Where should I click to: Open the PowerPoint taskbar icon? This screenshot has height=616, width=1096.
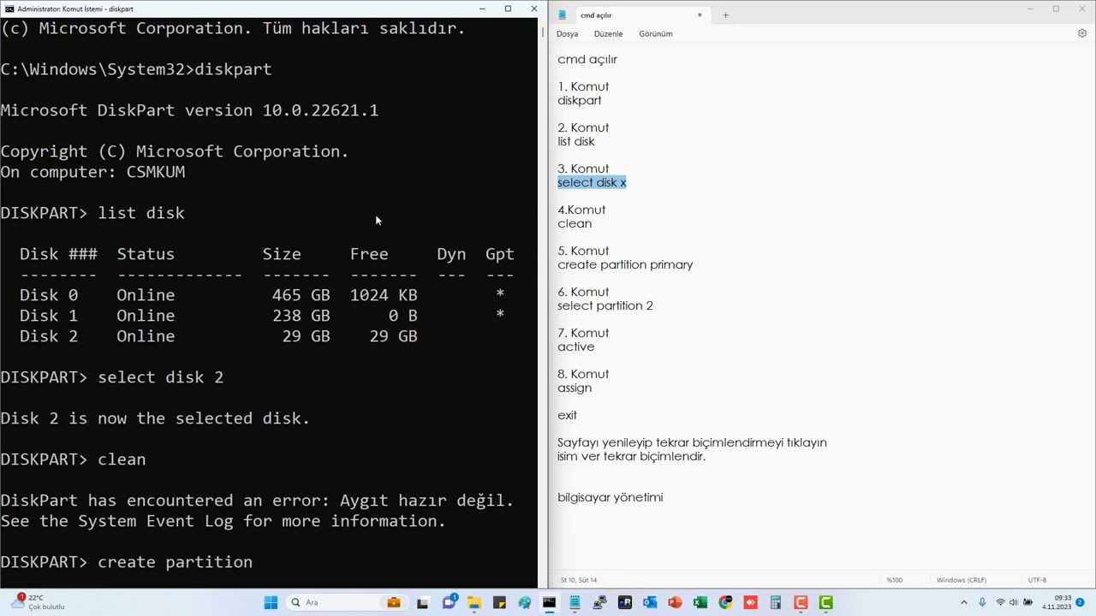pos(675,602)
